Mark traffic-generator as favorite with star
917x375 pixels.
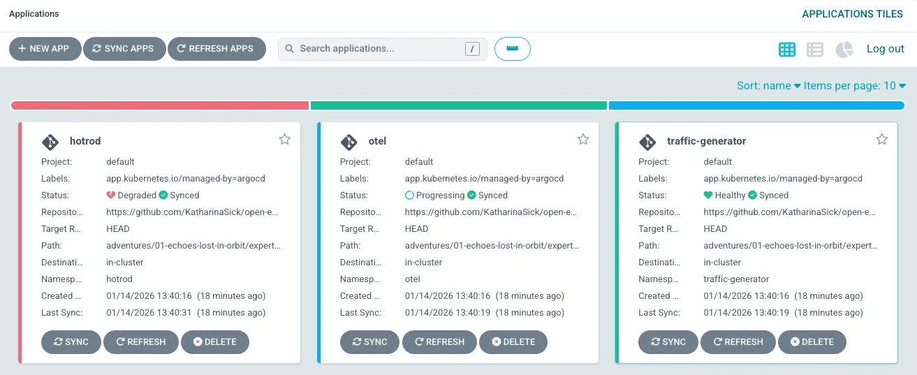click(882, 140)
